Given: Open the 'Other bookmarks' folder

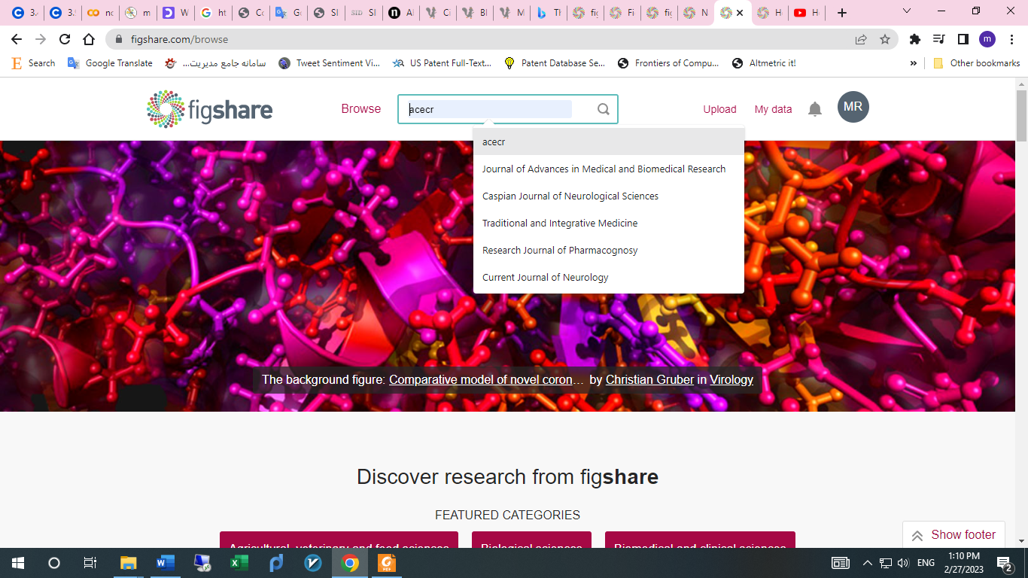Looking at the screenshot, I should click(976, 63).
